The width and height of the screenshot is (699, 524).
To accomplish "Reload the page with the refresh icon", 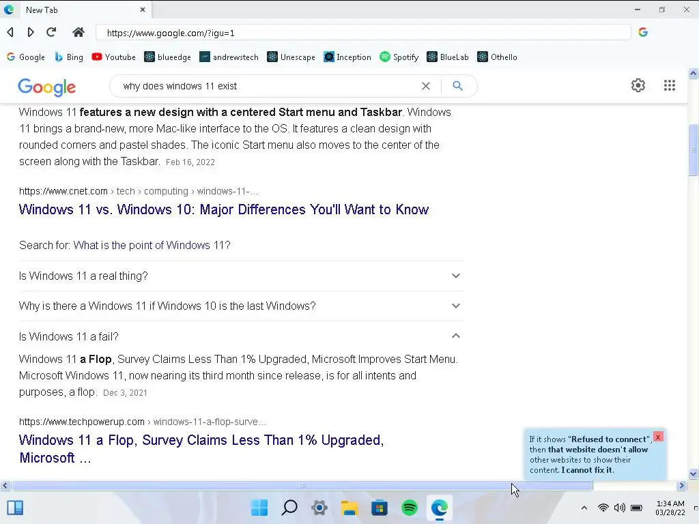I will 51,32.
